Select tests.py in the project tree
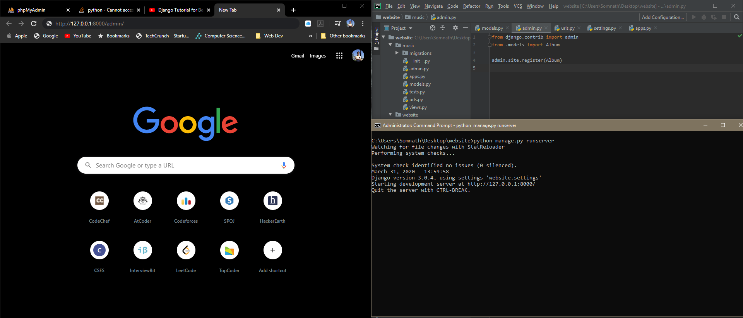Viewport: 743px width, 318px height. (414, 92)
